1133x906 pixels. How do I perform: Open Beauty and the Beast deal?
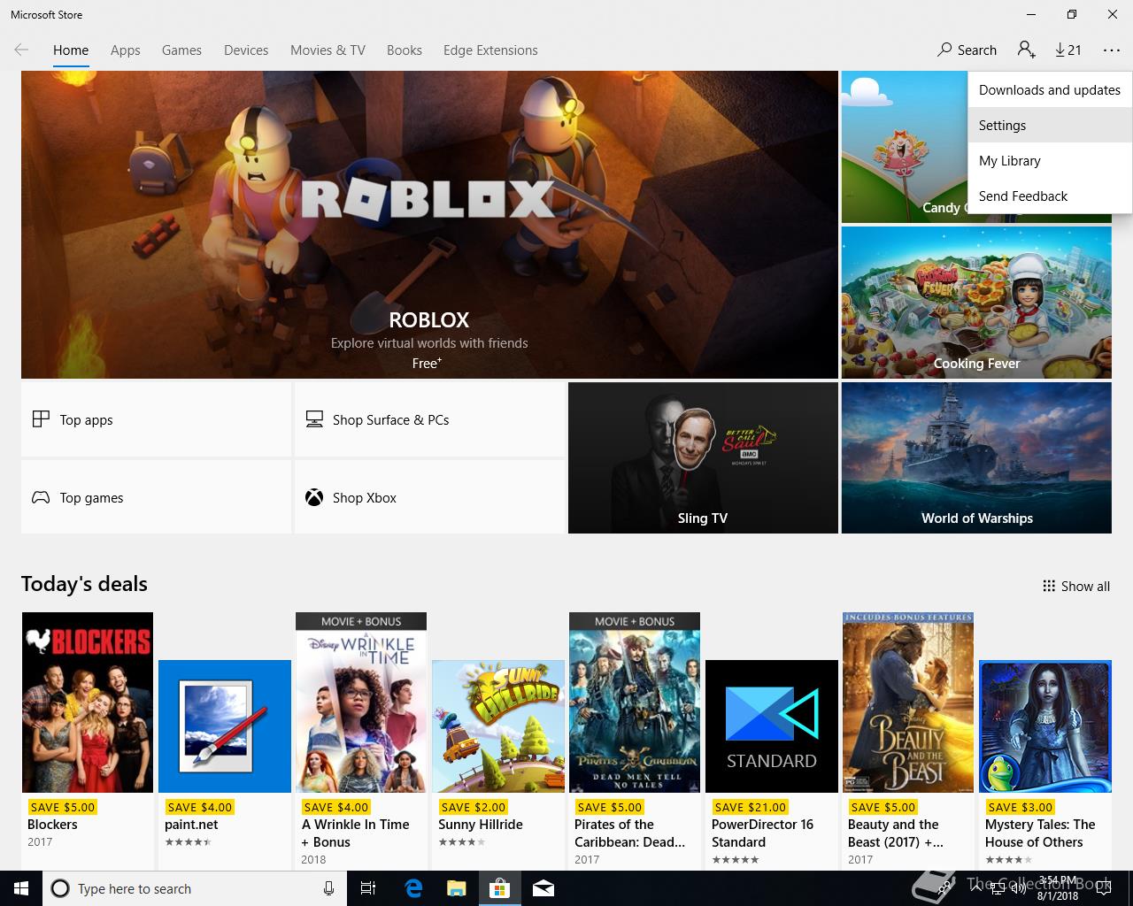(x=908, y=740)
